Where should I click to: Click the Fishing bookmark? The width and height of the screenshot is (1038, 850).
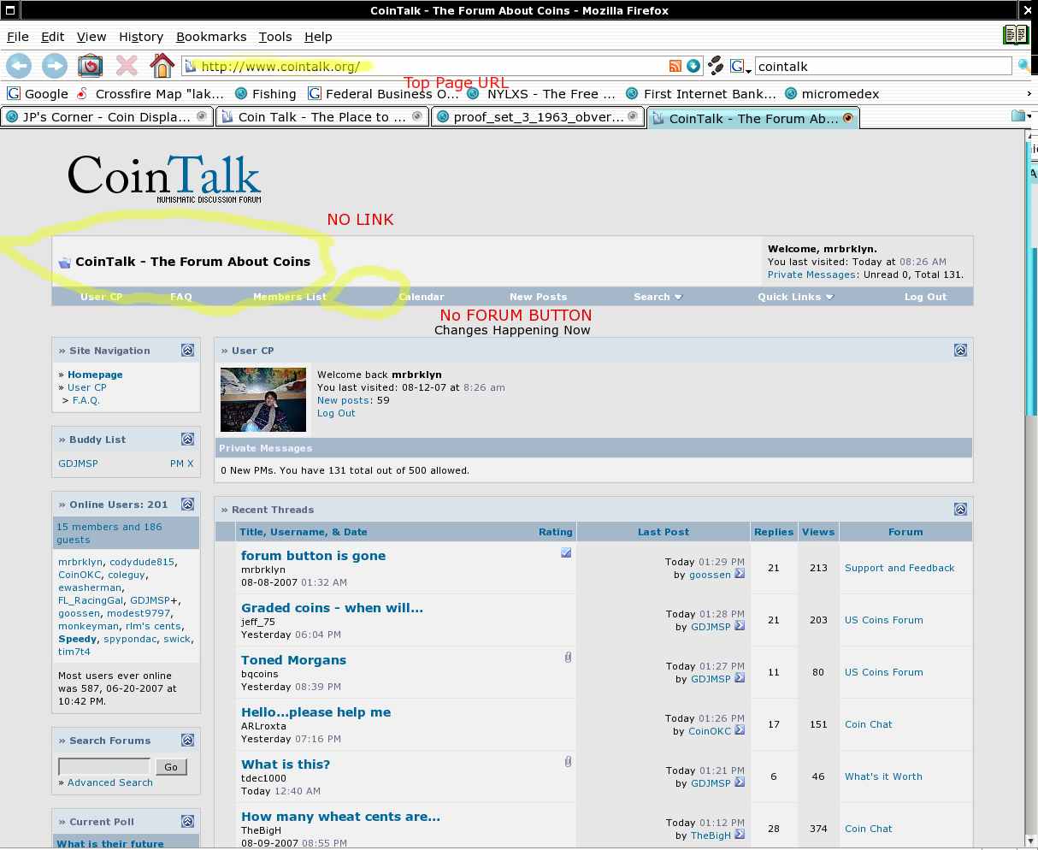click(x=265, y=93)
